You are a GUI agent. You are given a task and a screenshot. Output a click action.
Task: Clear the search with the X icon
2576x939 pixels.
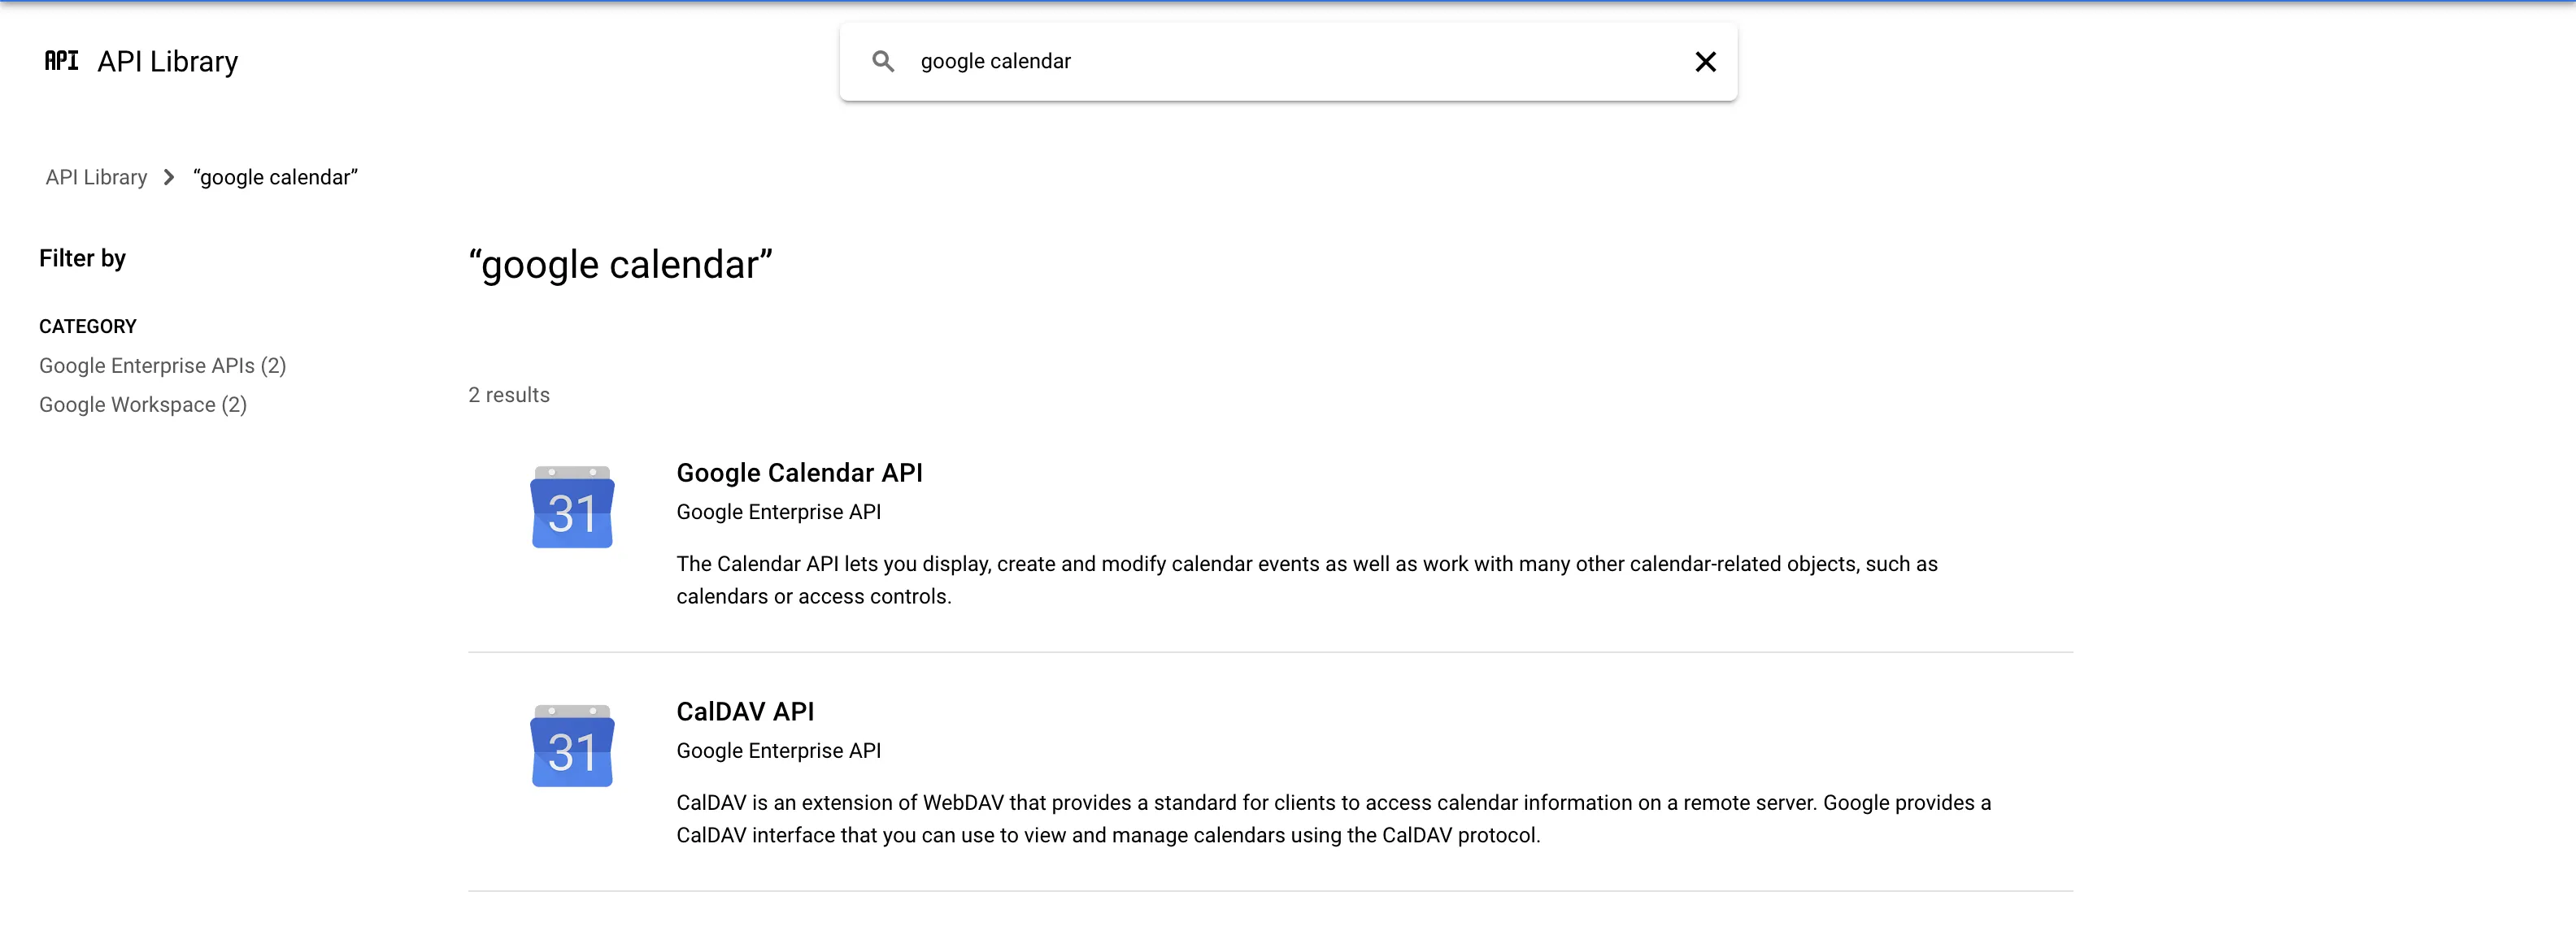[x=1705, y=62]
